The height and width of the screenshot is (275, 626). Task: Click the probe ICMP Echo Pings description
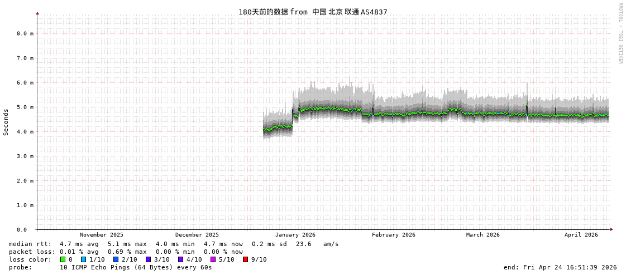pyautogui.click(x=136, y=267)
